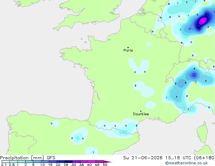Click the Precipitation [mm] GFS title
This screenshot has width=215, height=166.
[27, 158]
